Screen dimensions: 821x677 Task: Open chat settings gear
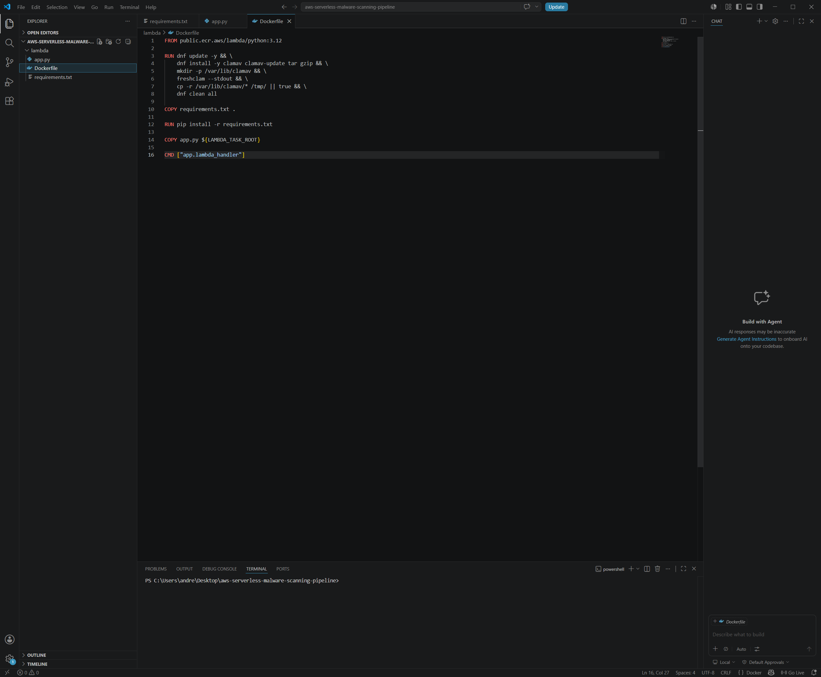[x=775, y=21]
